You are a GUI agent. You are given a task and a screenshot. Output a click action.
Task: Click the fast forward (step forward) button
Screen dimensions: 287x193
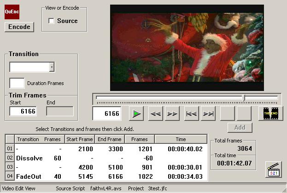coord(172,114)
